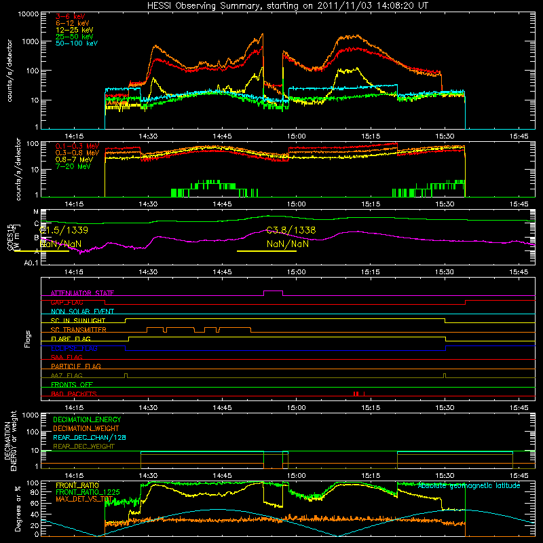Click the NaN/NaN text below C3.8/1338
543x543 pixels.
288,244
